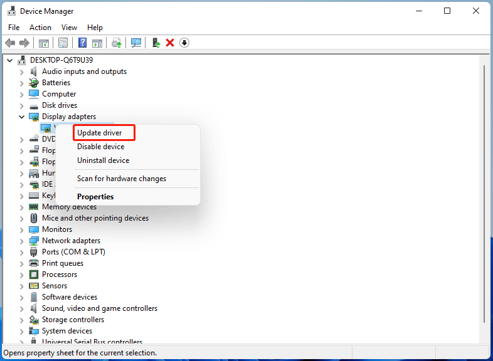Click the Device Manager title bar icon
493x361 pixels.
(12, 11)
